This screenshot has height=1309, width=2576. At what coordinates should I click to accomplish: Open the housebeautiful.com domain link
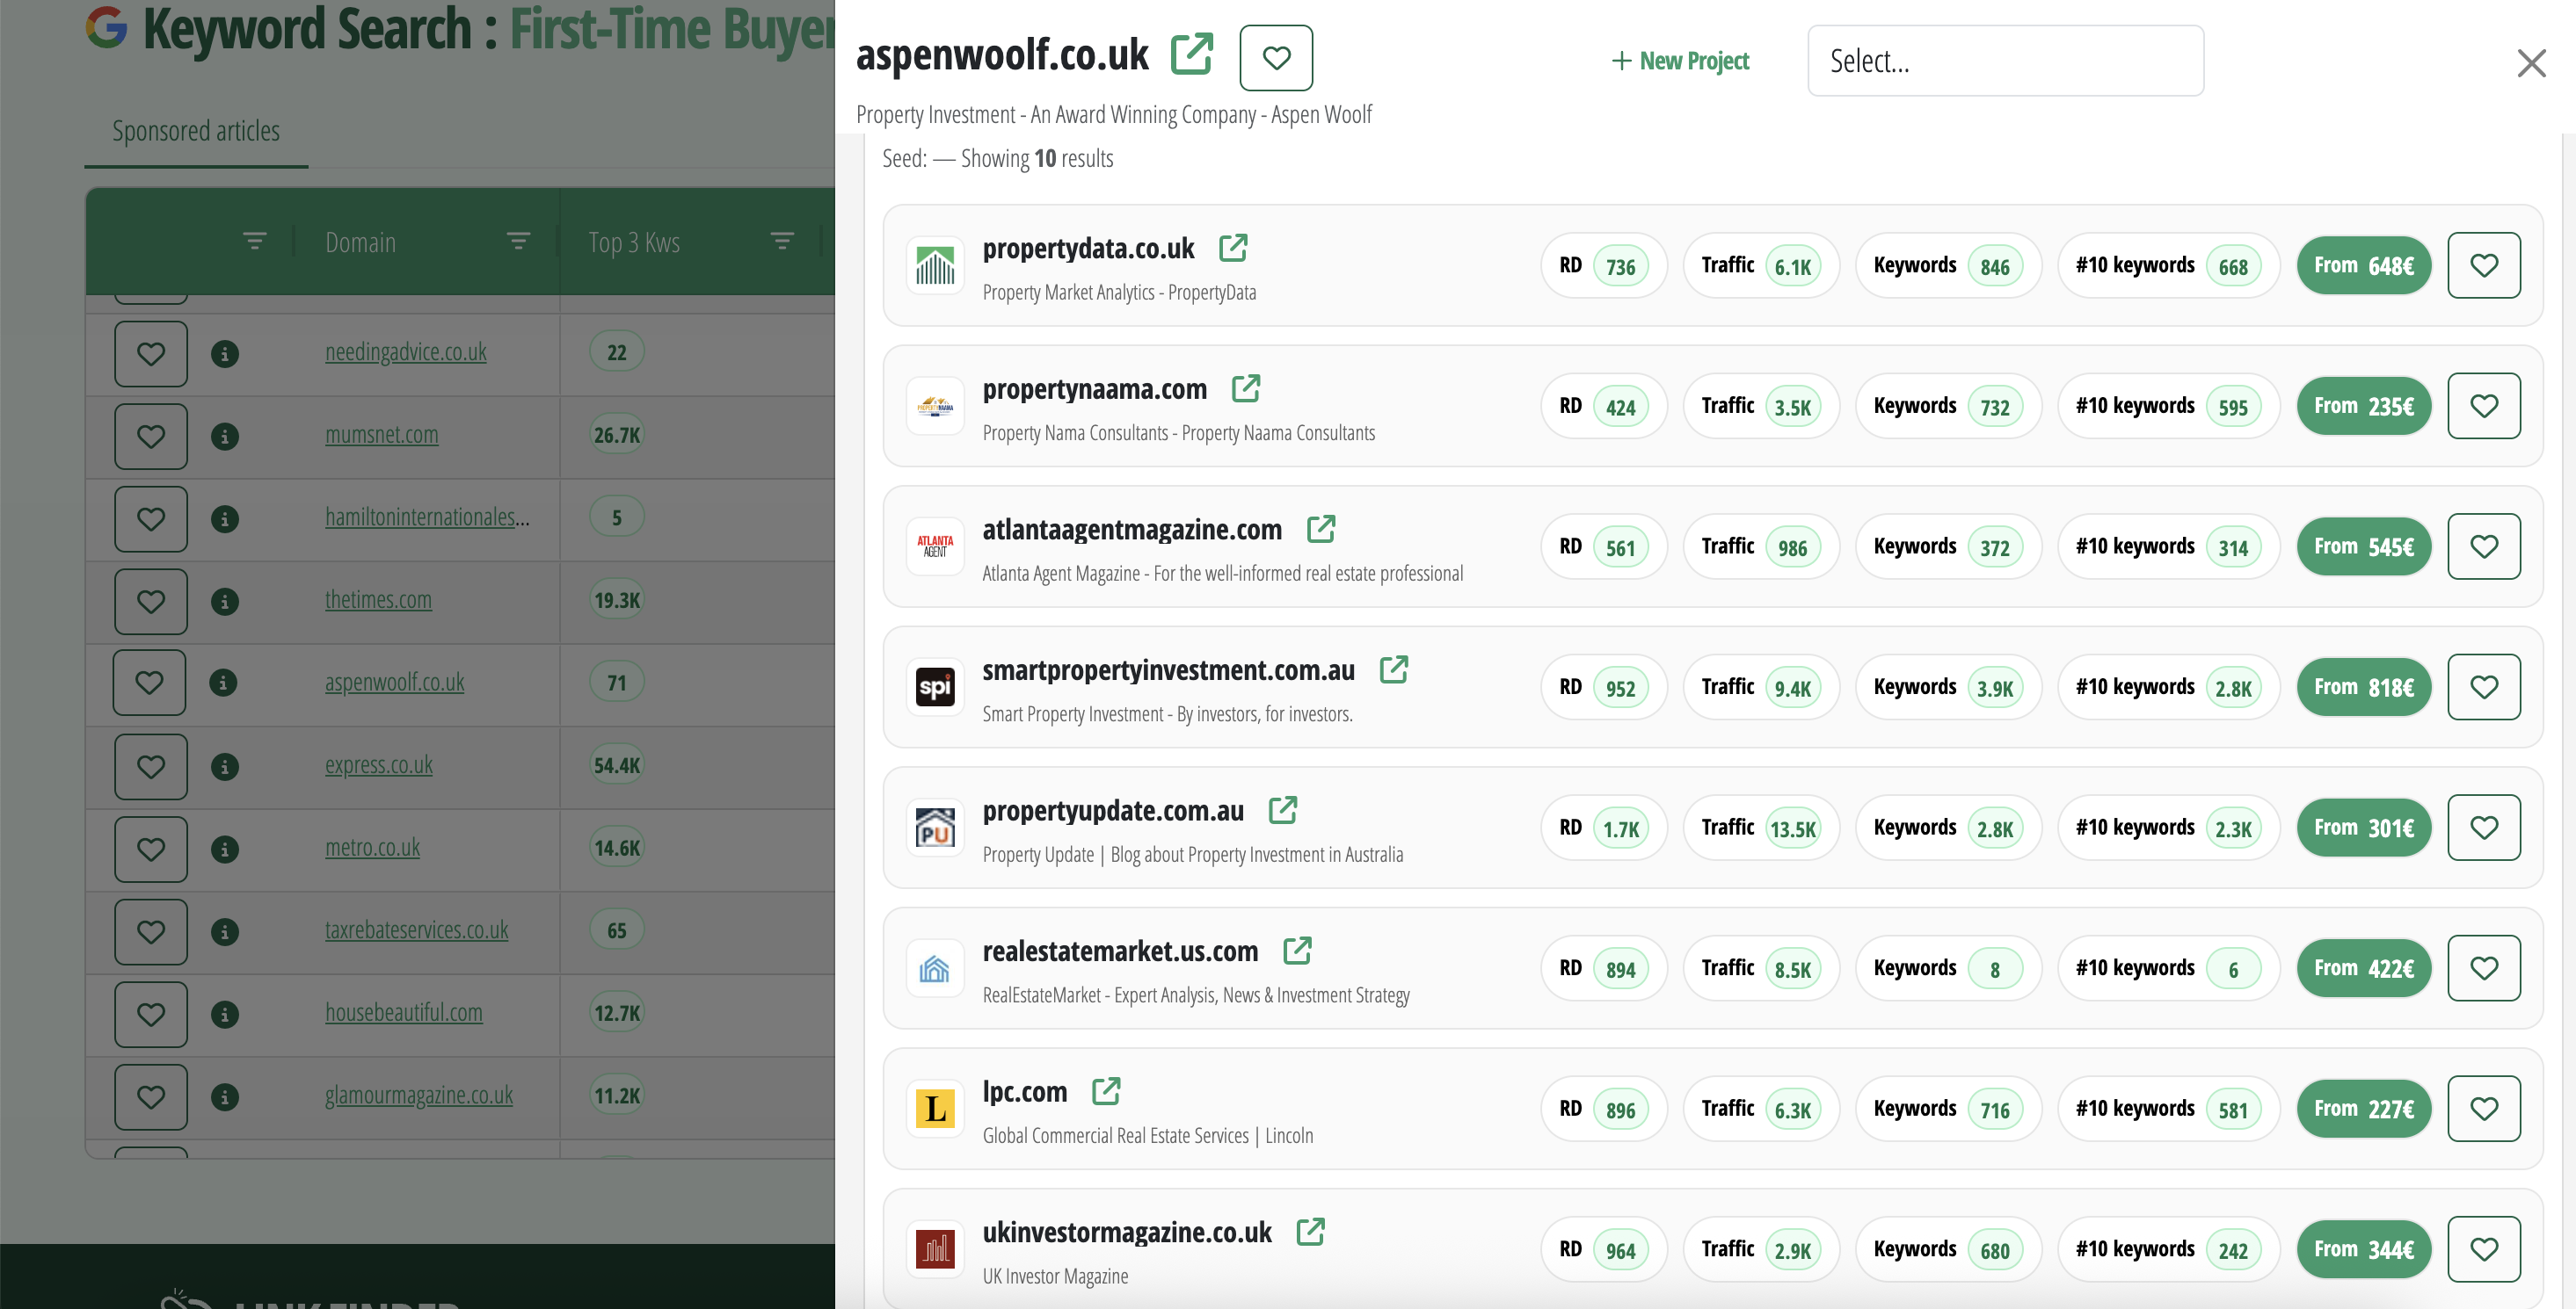point(404,1012)
